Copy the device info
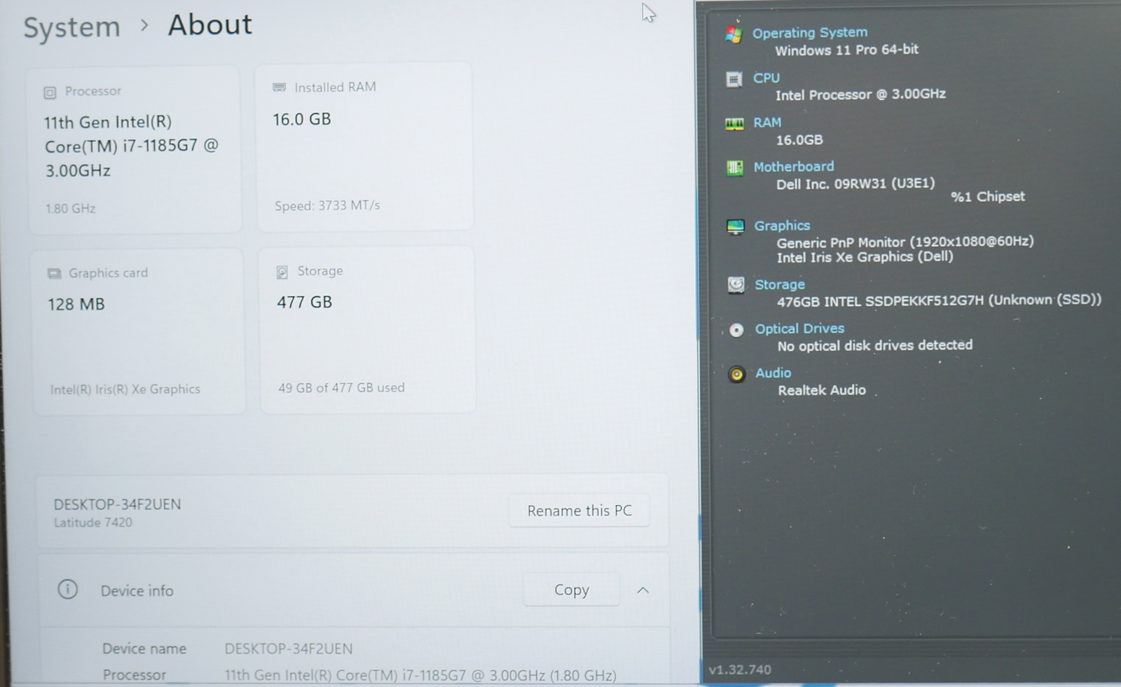Viewport: 1121px width, 687px height. coord(572,590)
